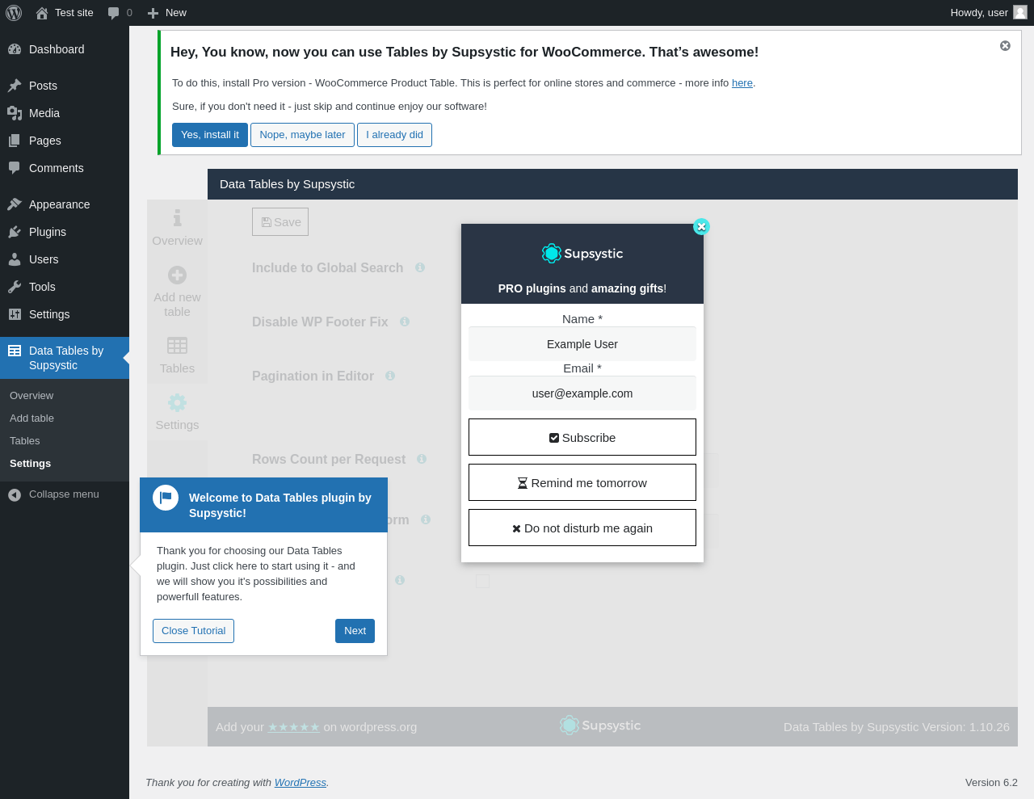Open user avatar in the admin bar
Viewport: 1034px width, 799px height.
pos(1020,12)
